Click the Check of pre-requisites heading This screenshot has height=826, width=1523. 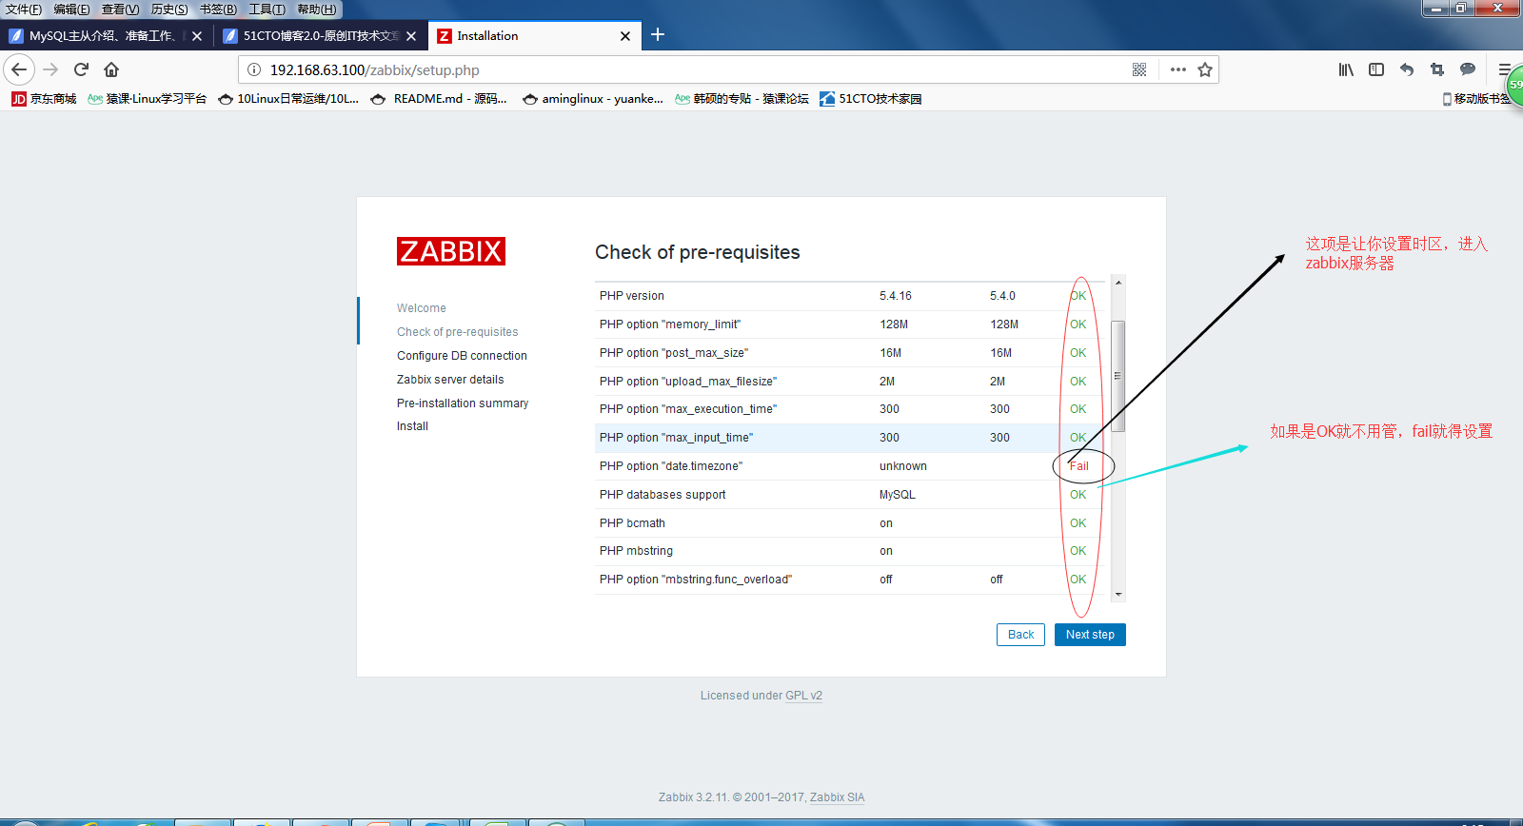tap(698, 252)
